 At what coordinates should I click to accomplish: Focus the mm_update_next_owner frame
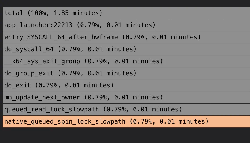pyautogui.click(x=126, y=97)
